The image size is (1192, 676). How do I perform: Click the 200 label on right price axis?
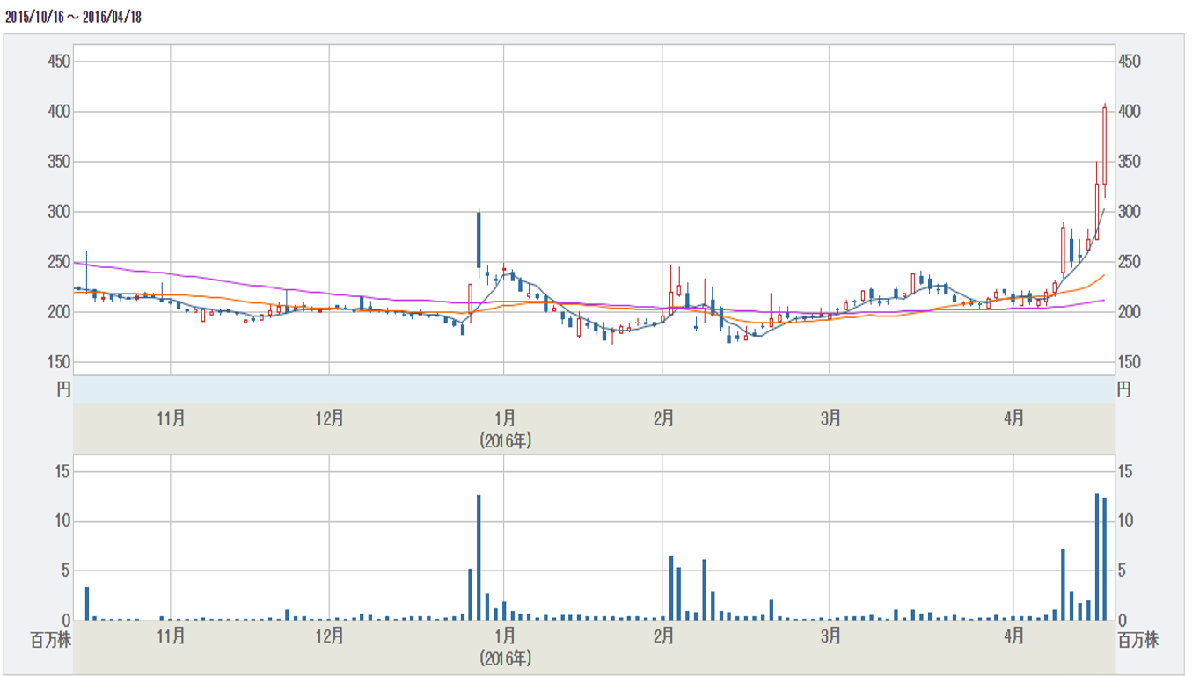pos(1130,312)
